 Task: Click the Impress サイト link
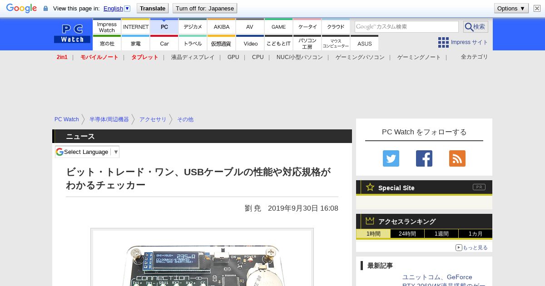point(470,42)
